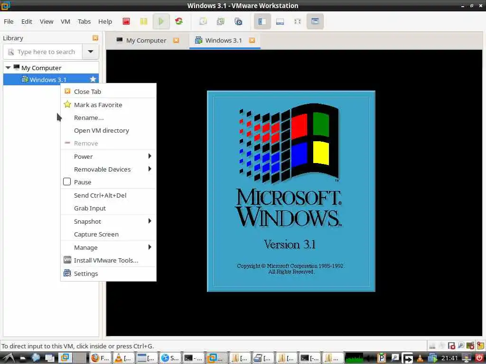
Task: Click the revert to snapshot icon
Action: pyautogui.click(x=221, y=21)
